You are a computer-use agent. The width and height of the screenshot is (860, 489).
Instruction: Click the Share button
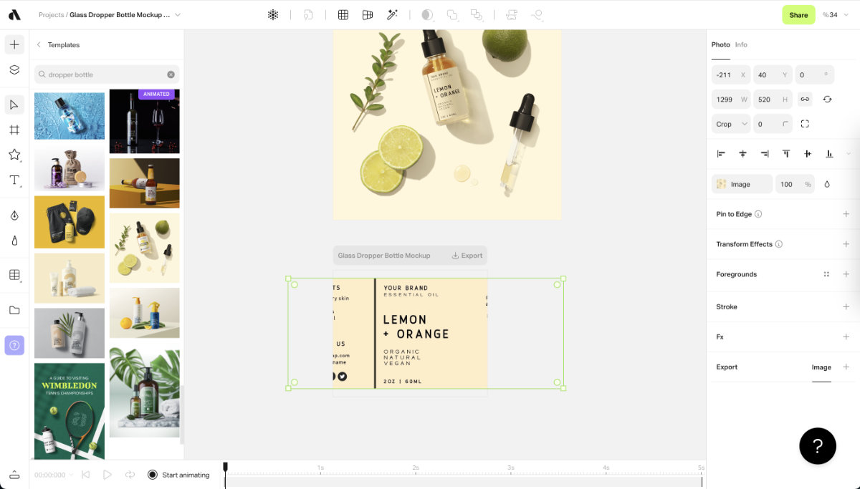(x=798, y=15)
